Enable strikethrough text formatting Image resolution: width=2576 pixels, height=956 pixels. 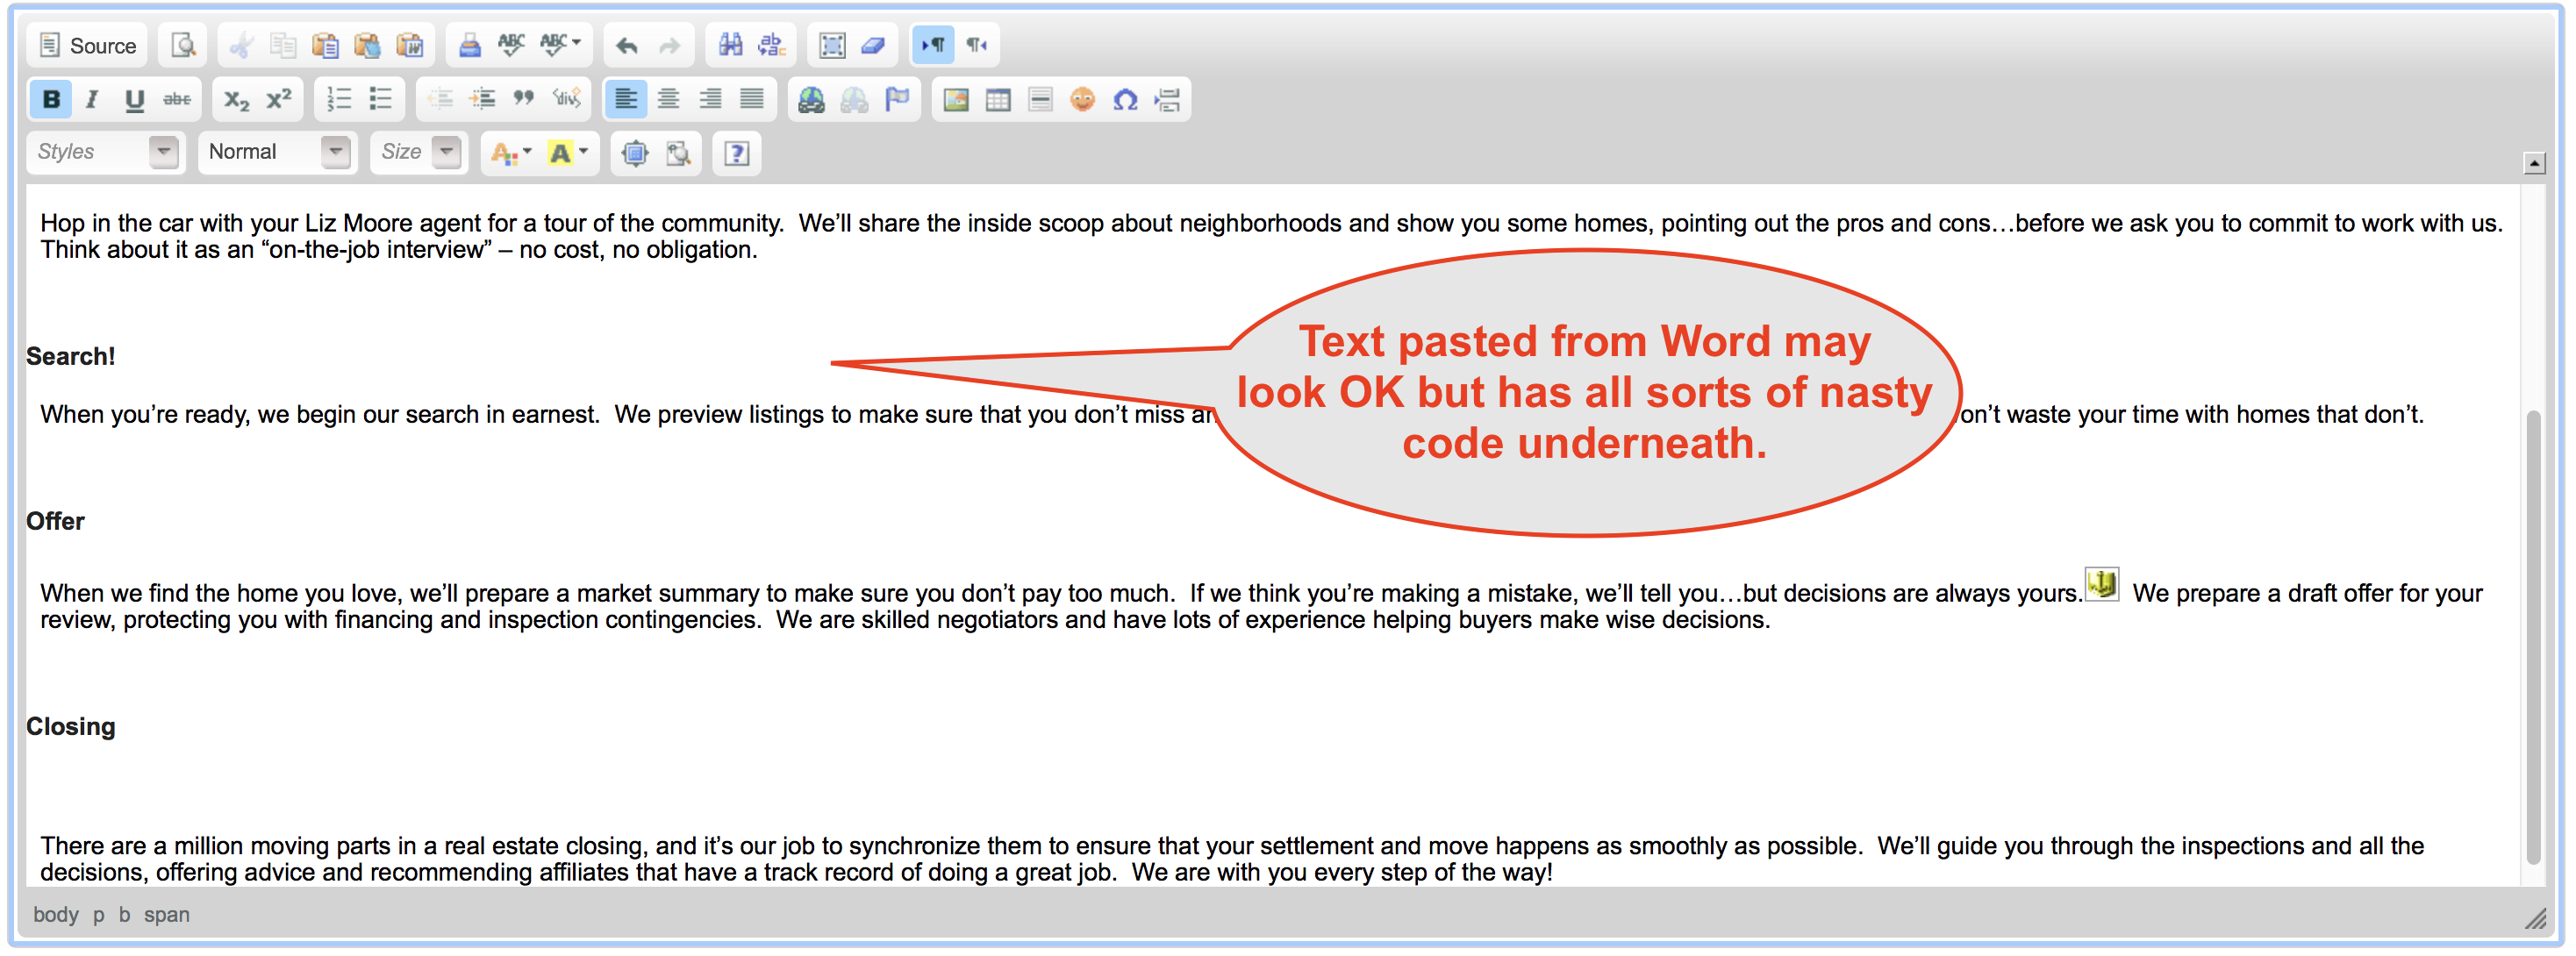pos(176,99)
